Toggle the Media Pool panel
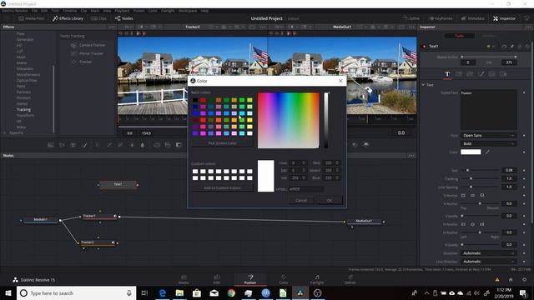This screenshot has width=534, height=300. coord(32,18)
